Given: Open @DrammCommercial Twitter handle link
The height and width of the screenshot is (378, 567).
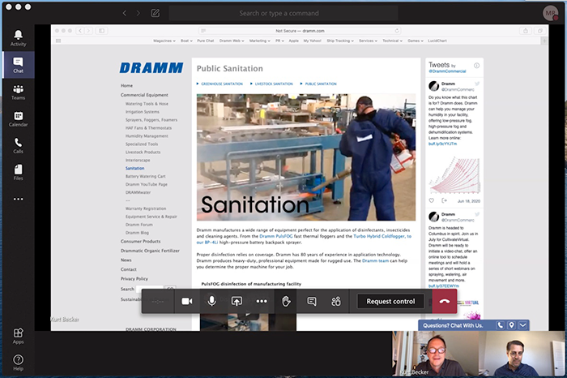Looking at the screenshot, I should click(x=447, y=71).
